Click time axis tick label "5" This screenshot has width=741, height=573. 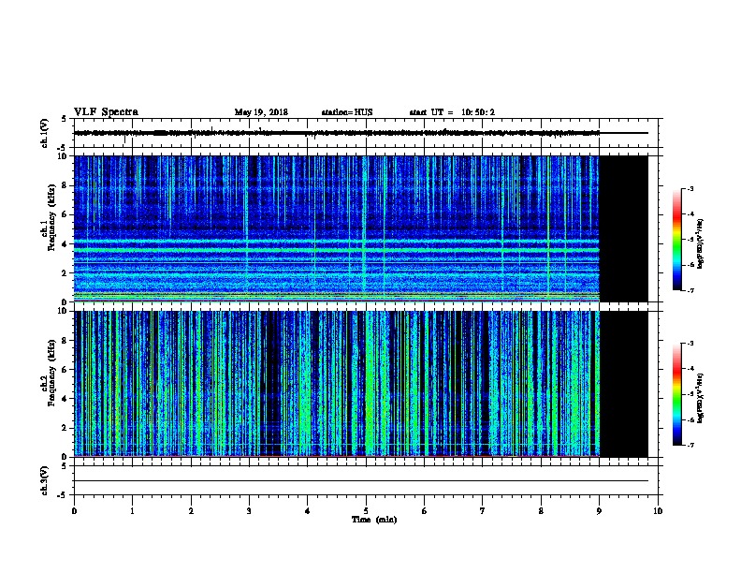pyautogui.click(x=366, y=511)
